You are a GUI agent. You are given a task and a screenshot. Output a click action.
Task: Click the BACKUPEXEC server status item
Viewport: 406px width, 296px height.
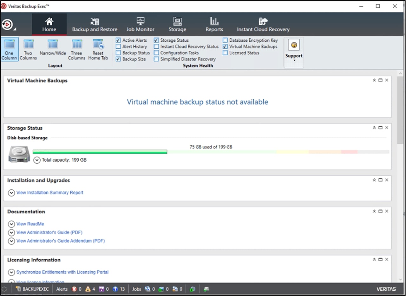click(x=32, y=289)
